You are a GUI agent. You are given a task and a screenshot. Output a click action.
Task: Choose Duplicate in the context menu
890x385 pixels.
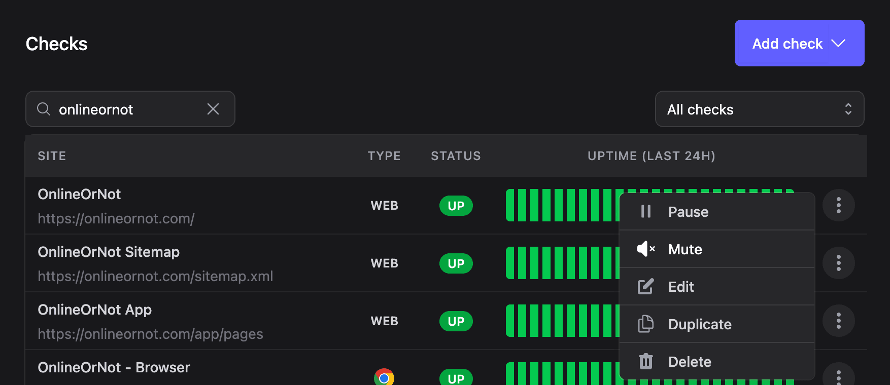pos(717,324)
